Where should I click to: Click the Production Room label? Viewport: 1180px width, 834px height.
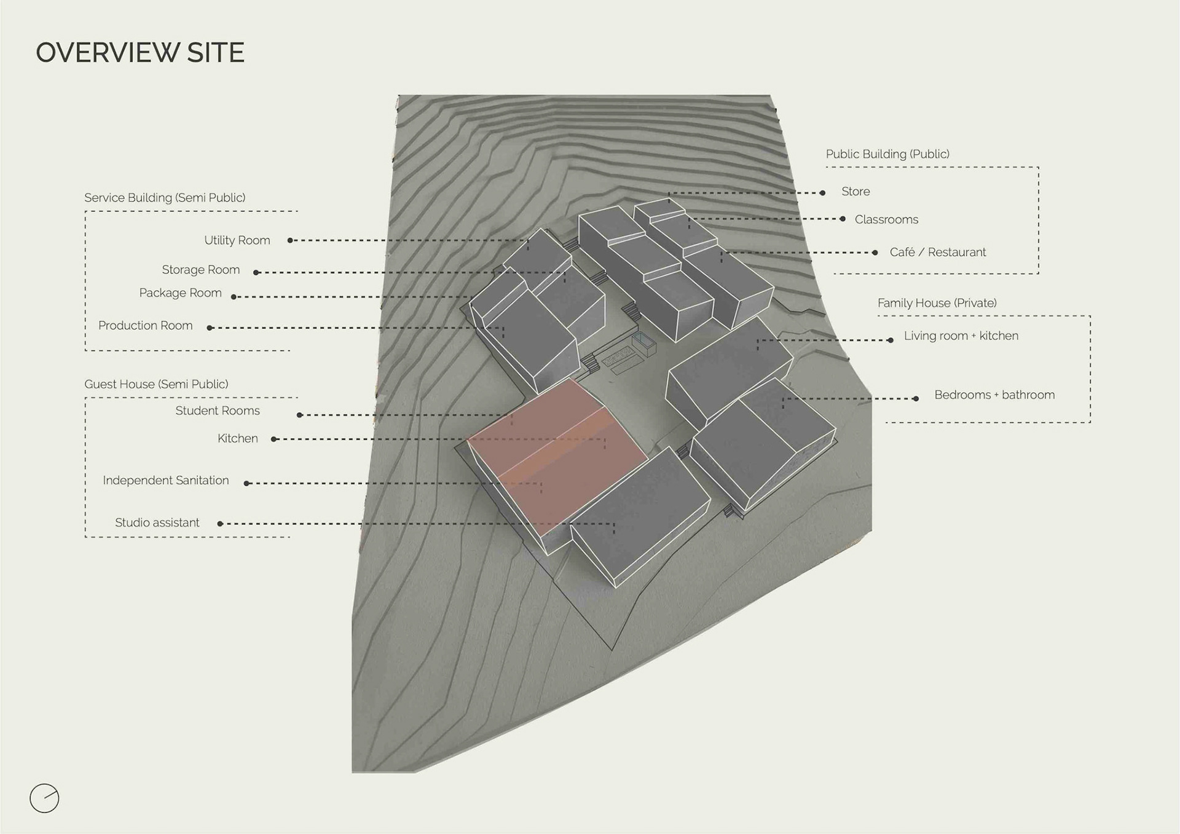(x=145, y=326)
